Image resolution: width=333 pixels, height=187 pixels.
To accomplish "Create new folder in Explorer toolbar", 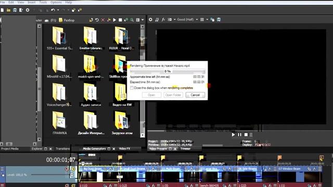I will (x=109, y=20).
